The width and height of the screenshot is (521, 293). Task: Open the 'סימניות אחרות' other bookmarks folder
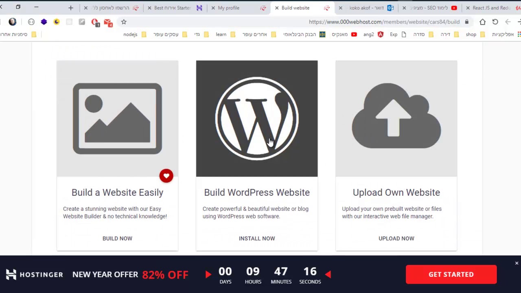[x=18, y=35]
